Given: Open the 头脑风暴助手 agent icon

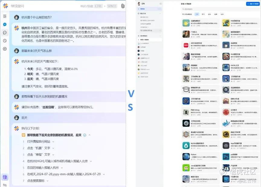Looking at the screenshot, I should click(x=186, y=23).
